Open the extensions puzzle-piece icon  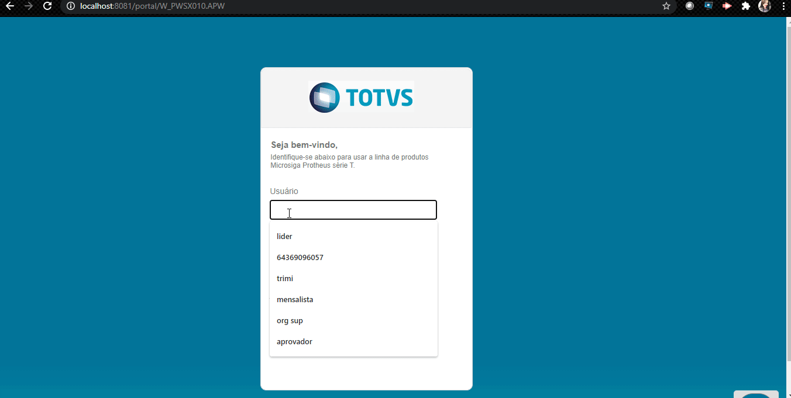[745, 6]
